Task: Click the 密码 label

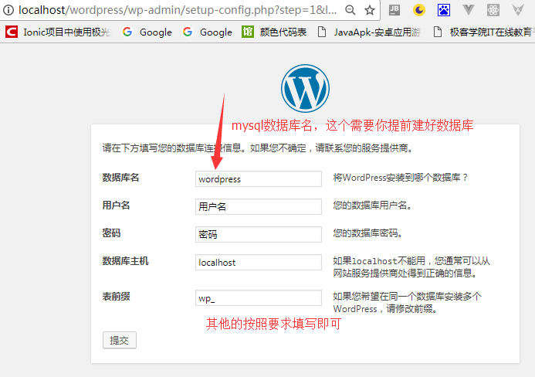Action: [x=111, y=233]
